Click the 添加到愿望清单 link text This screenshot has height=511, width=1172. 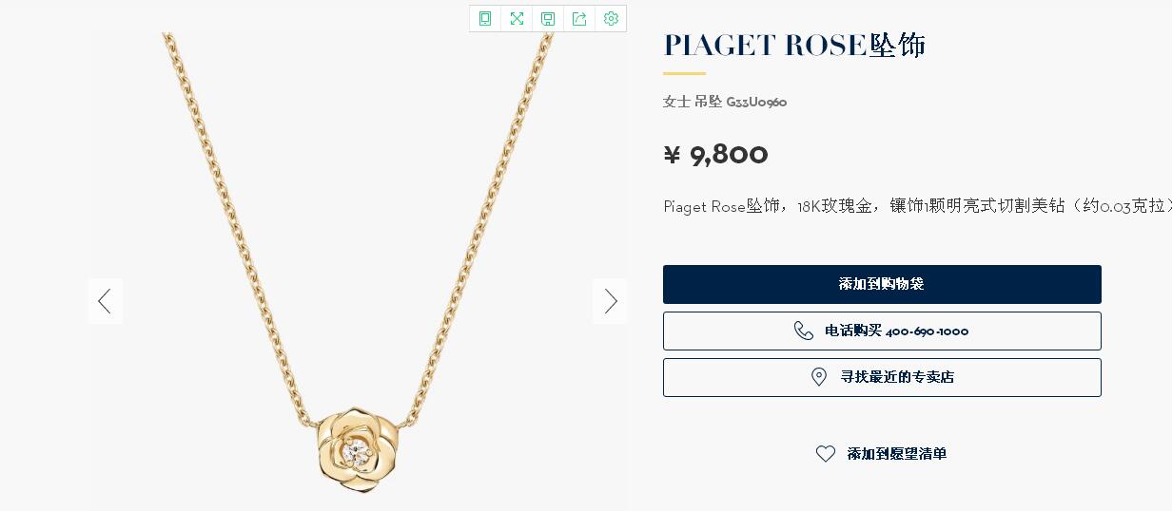897,454
